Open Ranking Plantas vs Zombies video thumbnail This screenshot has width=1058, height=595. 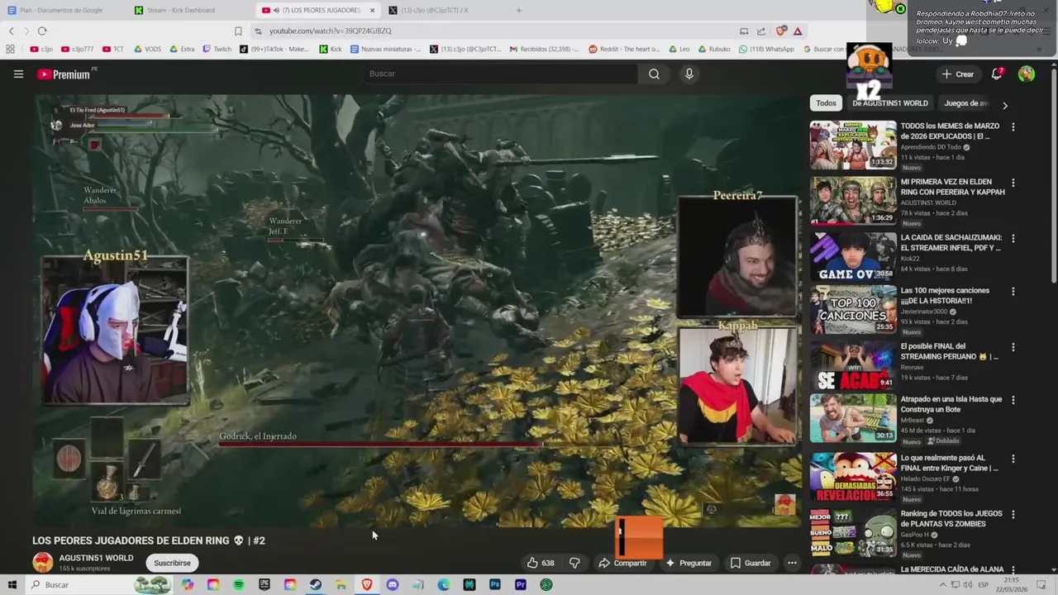tap(853, 531)
